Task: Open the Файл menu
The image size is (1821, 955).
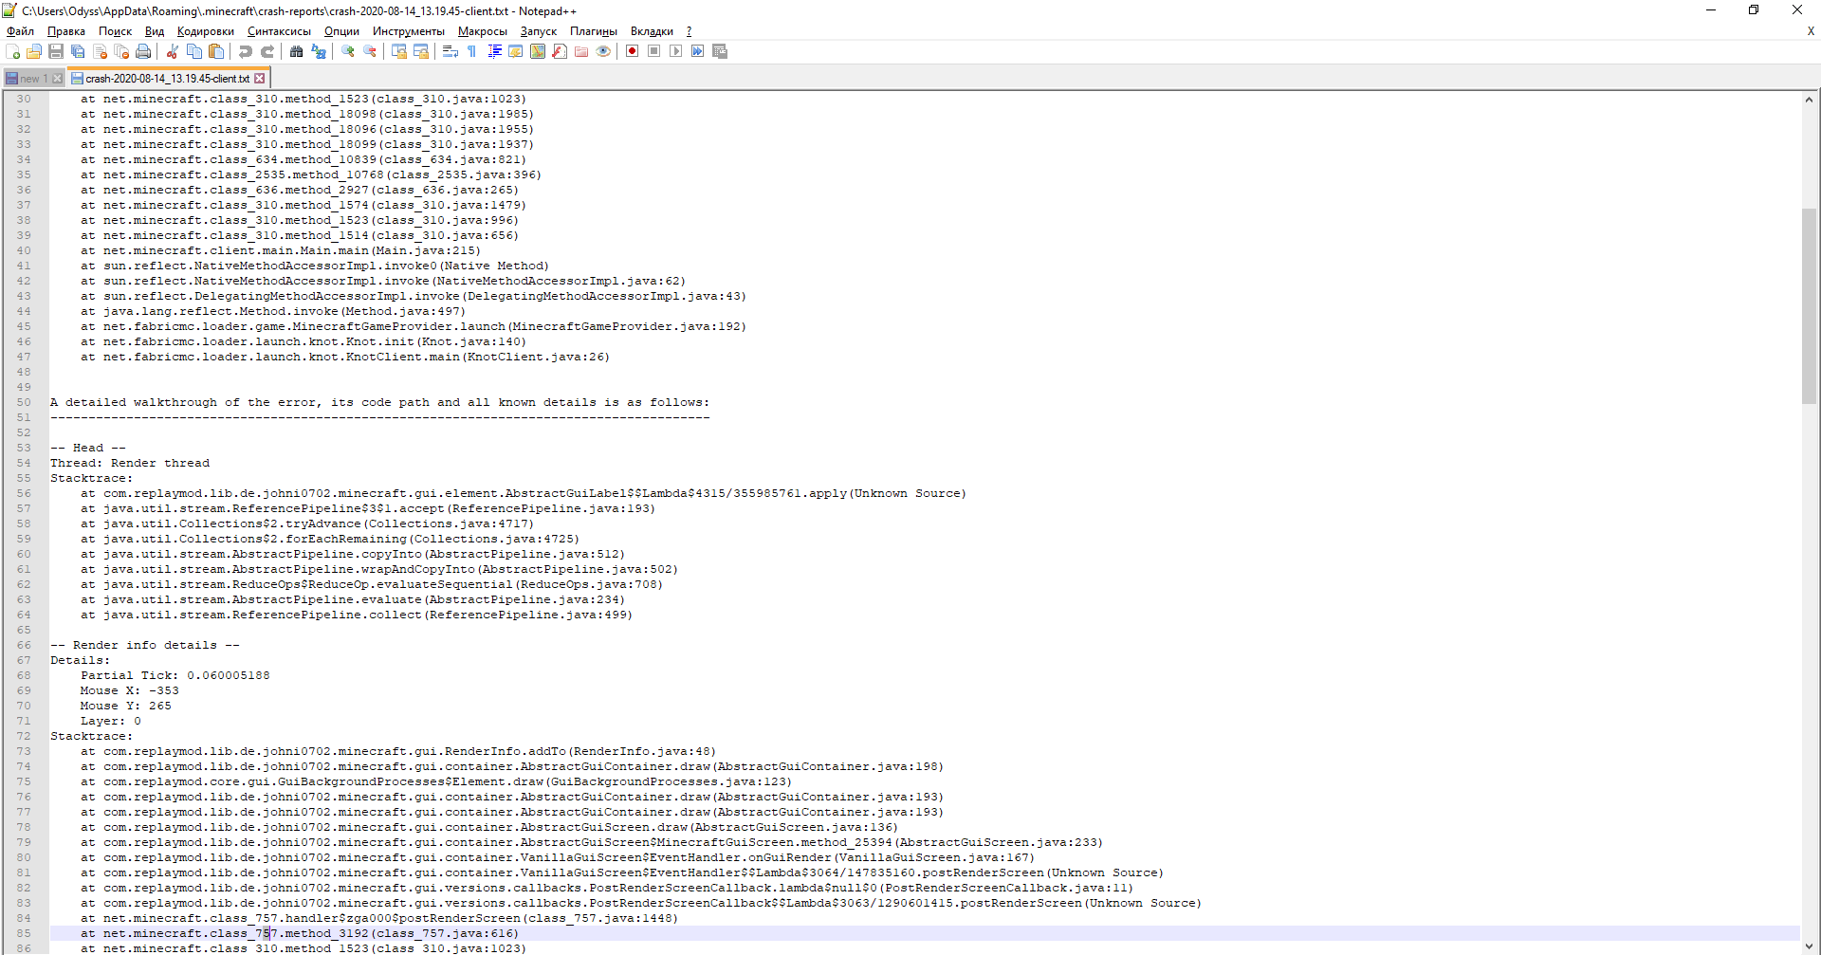Action: tap(20, 31)
